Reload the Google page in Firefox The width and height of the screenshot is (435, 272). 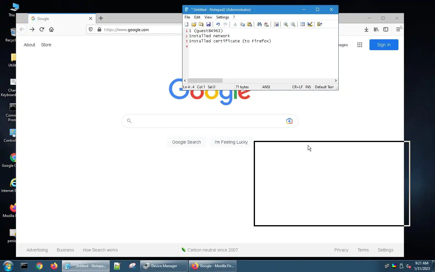coord(42,29)
